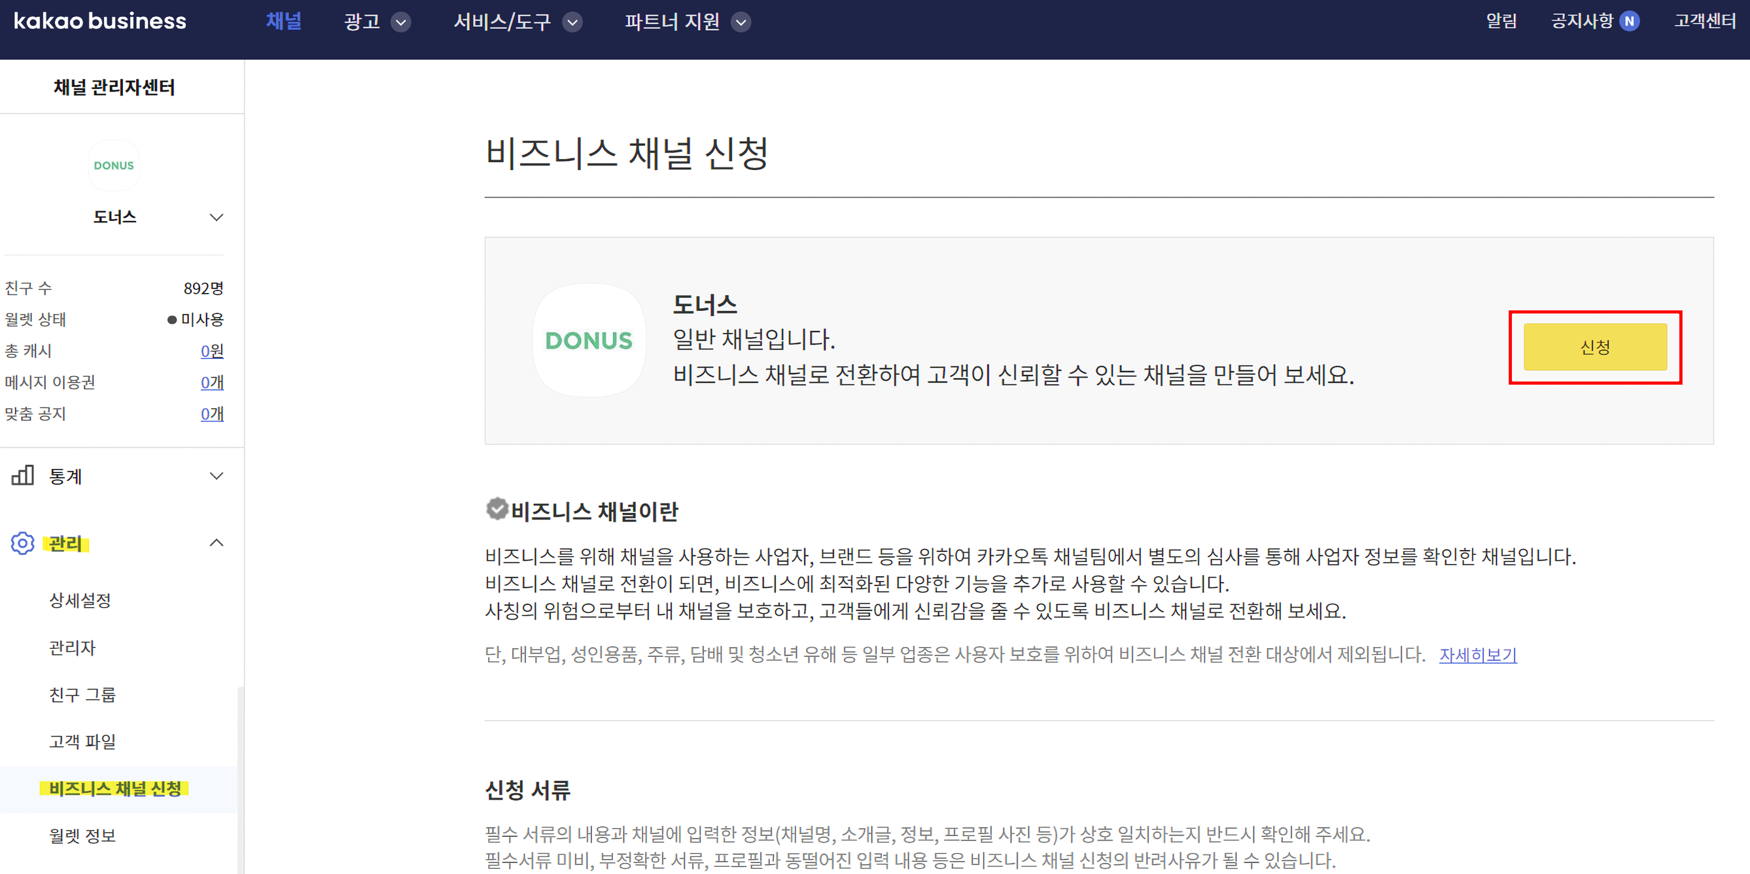1750x874 pixels.
Task: Click the 비즈니스 채널 신청 page title
Action: pyautogui.click(x=627, y=153)
